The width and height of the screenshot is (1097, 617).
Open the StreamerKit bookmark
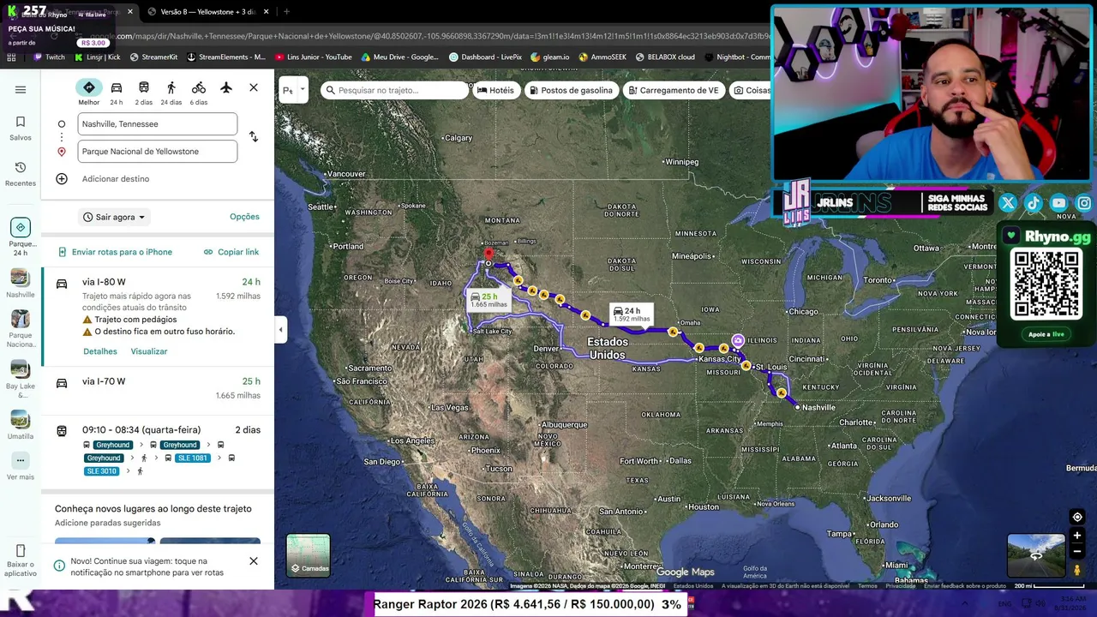click(x=153, y=57)
